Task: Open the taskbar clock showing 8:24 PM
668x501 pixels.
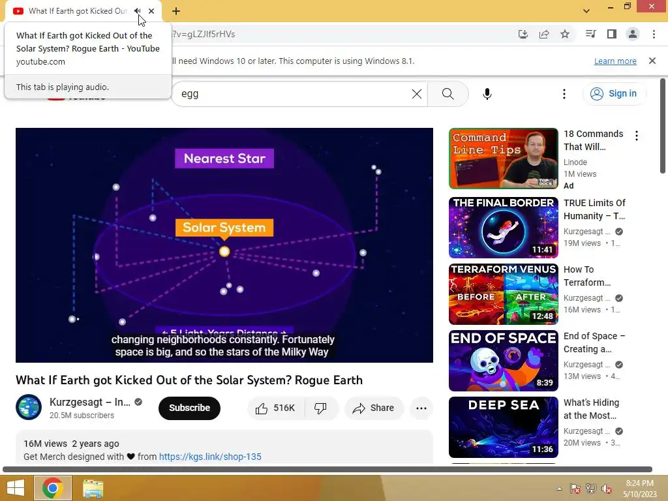Action: [639, 489]
